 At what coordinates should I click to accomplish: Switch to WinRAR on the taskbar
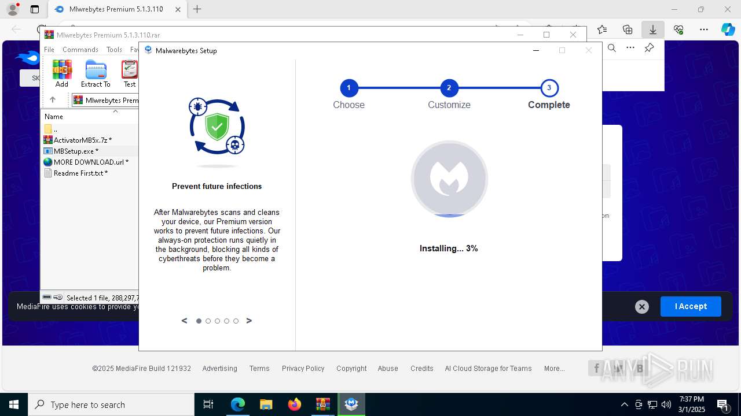pos(322,404)
